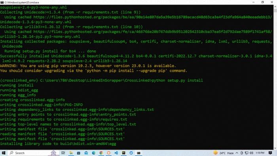Click the 'running bdist_egg' output line
277x156 pixels.
coord(19,90)
